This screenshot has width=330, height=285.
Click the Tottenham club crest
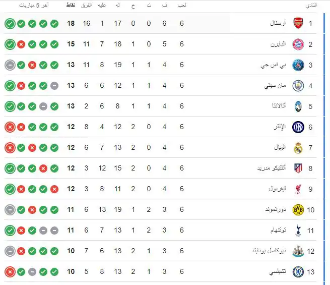point(298,230)
